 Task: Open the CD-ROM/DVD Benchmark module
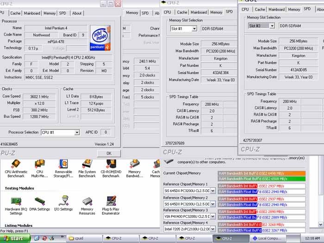111,164
